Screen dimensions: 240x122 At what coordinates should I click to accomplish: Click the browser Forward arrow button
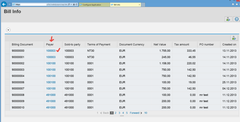point(9,5)
